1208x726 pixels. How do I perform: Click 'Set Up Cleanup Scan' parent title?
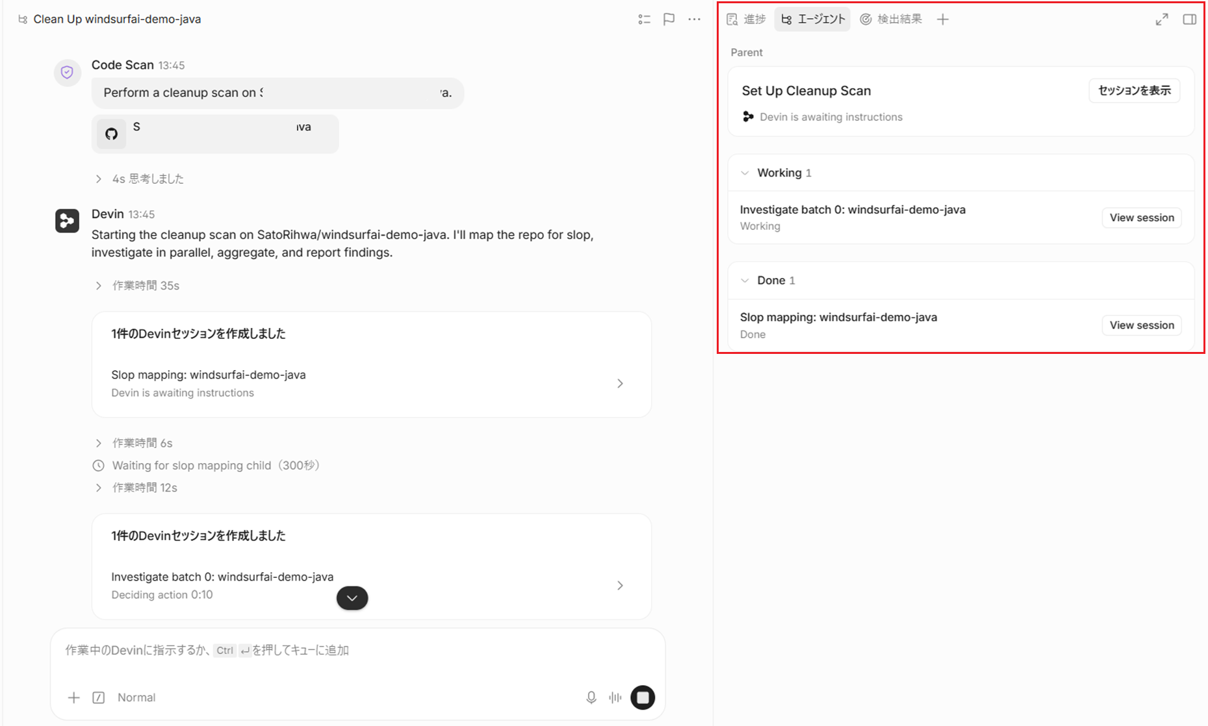[x=806, y=91]
